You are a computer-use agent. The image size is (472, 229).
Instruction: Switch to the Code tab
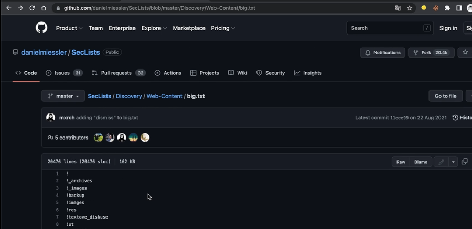pyautogui.click(x=26, y=73)
